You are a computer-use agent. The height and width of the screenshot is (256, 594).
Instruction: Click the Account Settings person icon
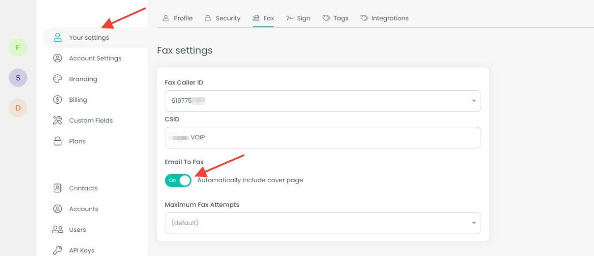pos(57,58)
